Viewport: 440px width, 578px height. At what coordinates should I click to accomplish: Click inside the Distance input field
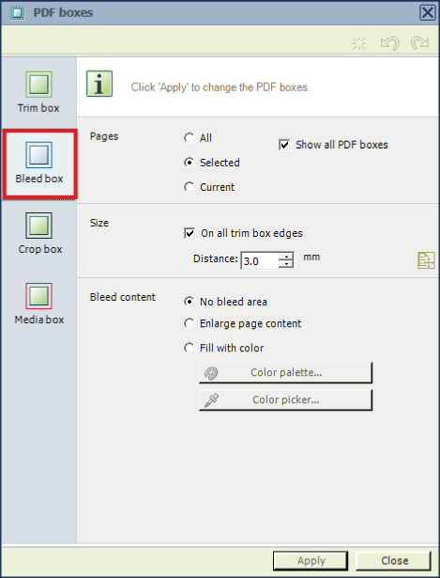pyautogui.click(x=260, y=260)
